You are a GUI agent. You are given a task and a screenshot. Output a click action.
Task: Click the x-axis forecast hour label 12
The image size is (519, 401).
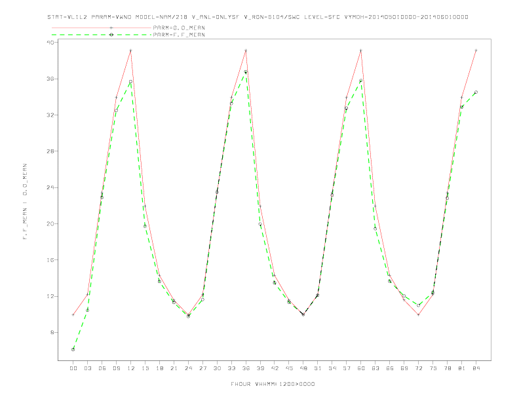131,368
